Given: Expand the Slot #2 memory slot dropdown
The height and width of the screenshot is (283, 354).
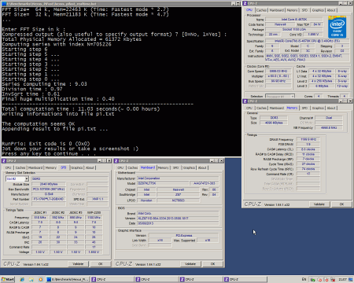Looking at the screenshot, I should coord(27,178).
